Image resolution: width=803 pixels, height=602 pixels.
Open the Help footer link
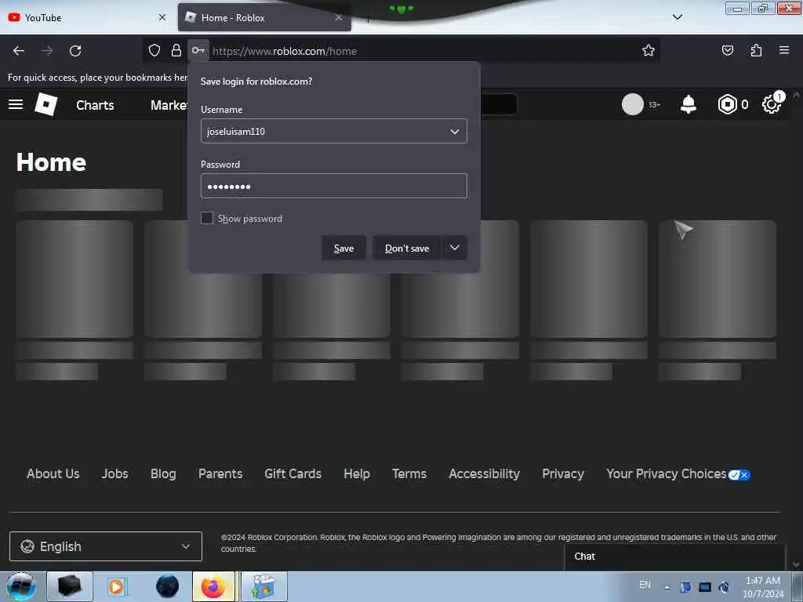click(x=357, y=474)
